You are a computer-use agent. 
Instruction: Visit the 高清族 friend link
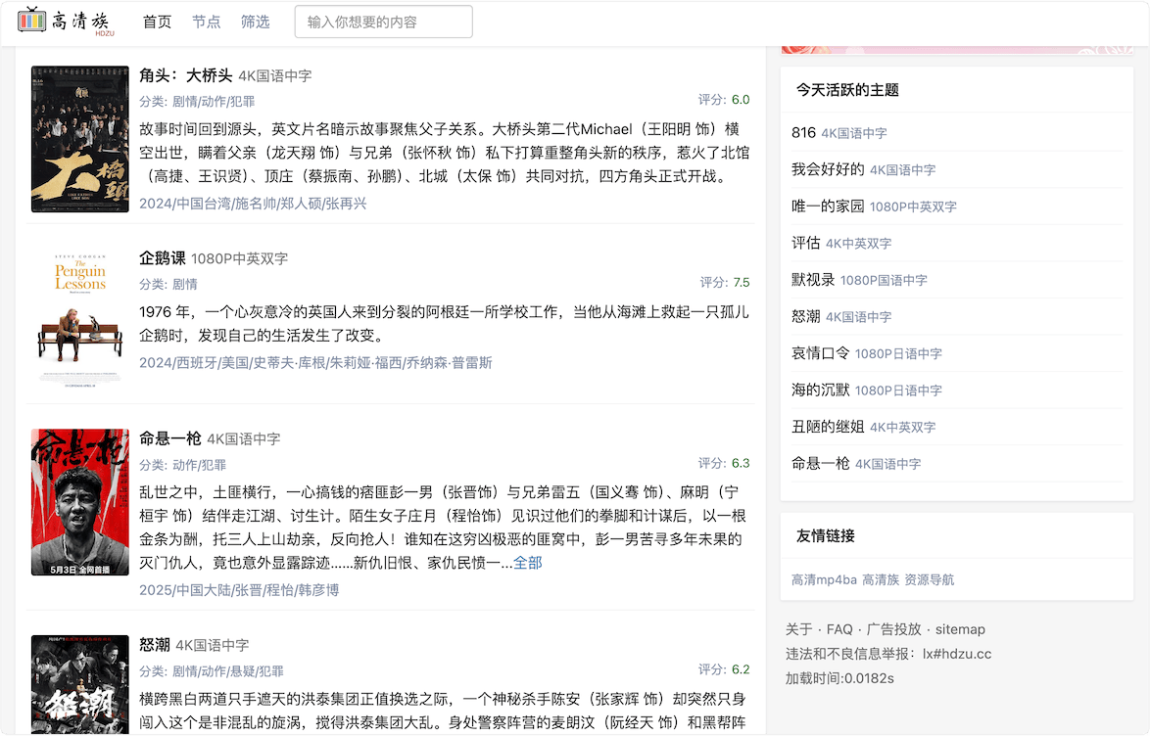(881, 579)
